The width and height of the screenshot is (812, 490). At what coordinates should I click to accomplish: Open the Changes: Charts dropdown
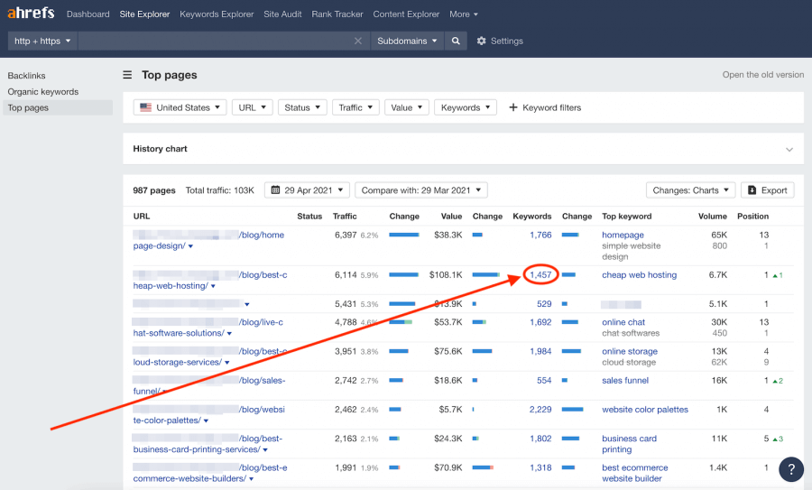coord(691,190)
